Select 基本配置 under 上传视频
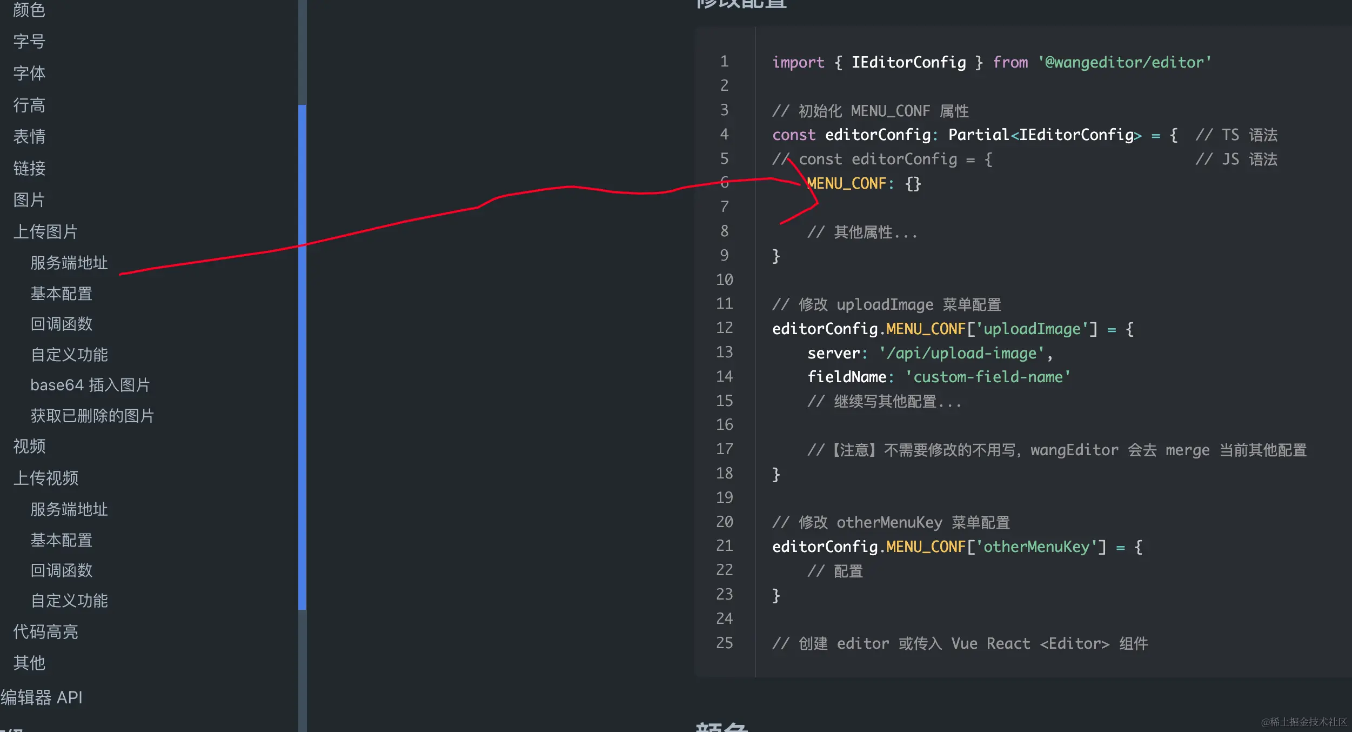The image size is (1352, 732). point(62,541)
